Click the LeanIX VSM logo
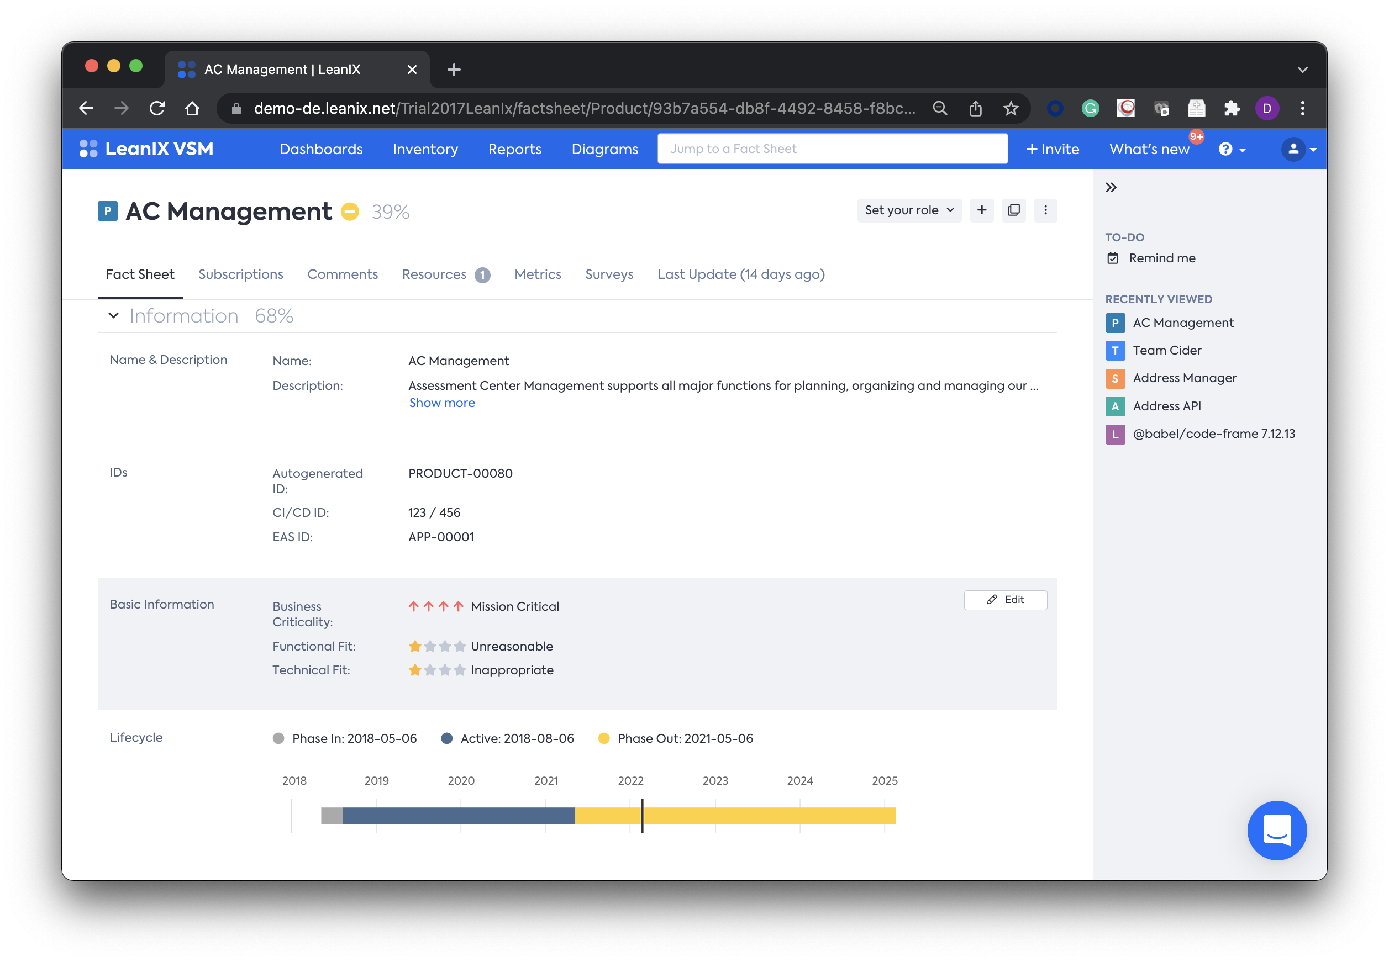Screen dimensions: 1389x962 pyautogui.click(x=146, y=149)
